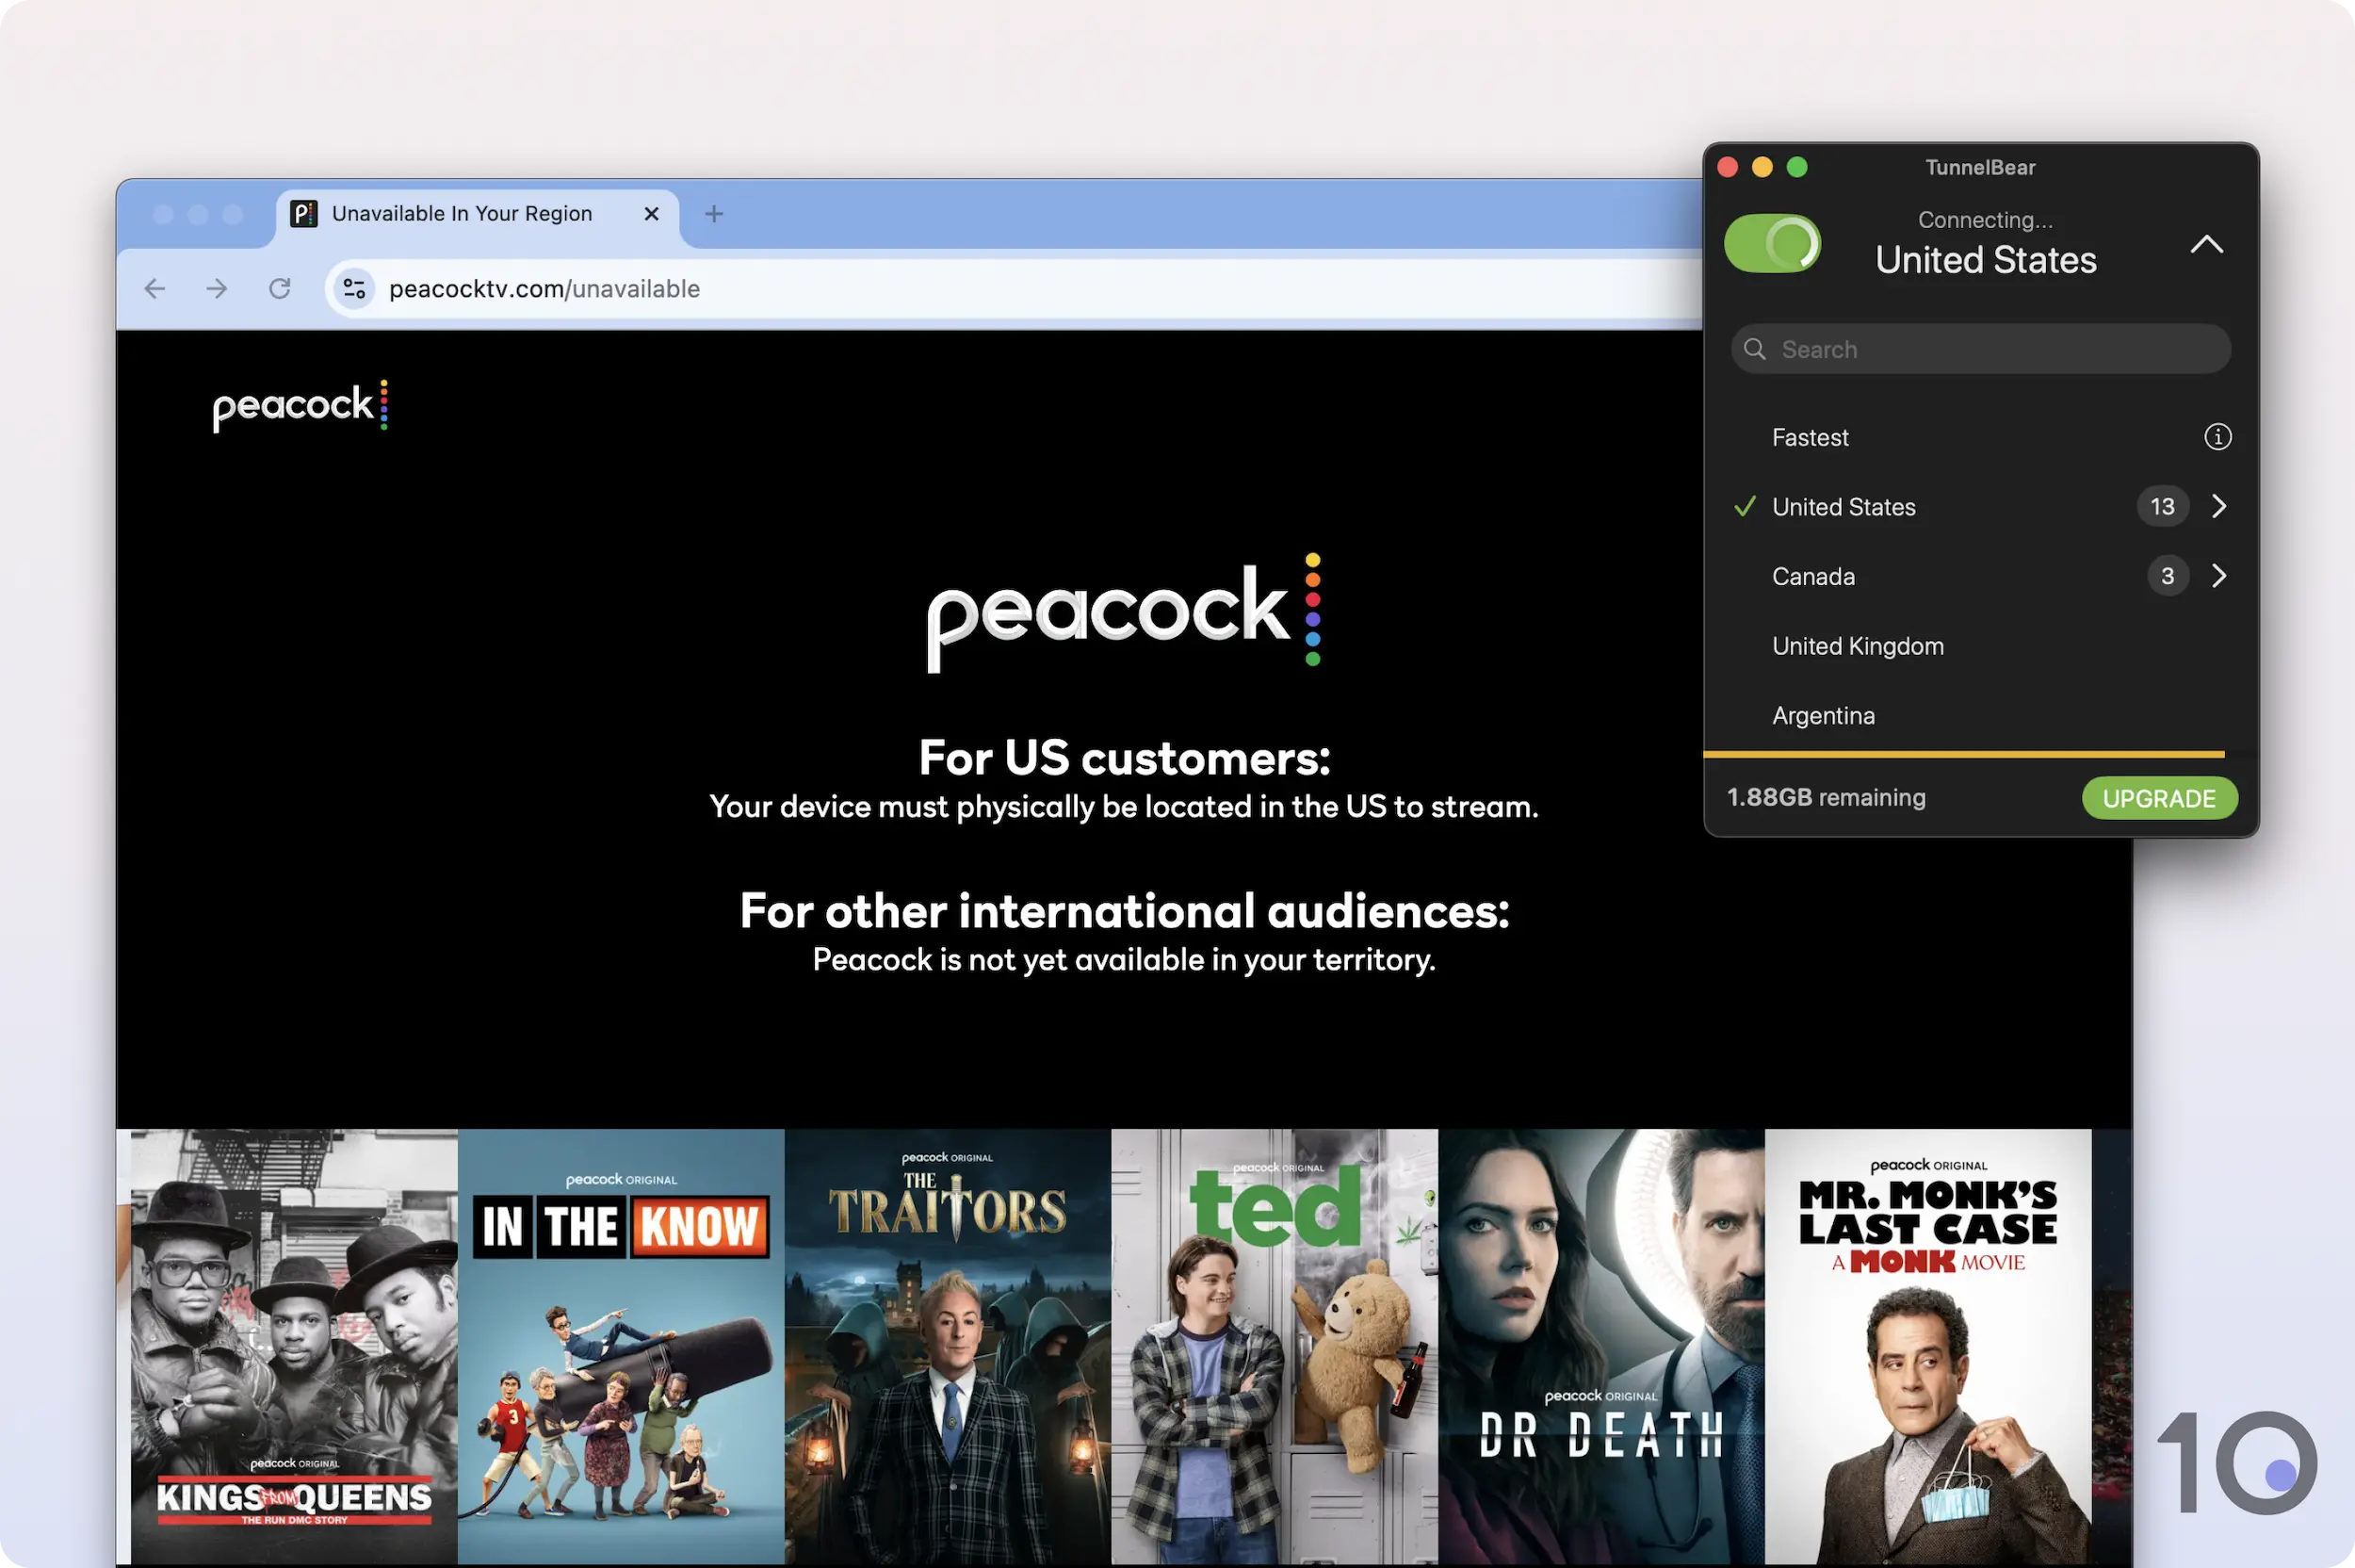Click the browser back navigation icon

pyautogui.click(x=154, y=288)
